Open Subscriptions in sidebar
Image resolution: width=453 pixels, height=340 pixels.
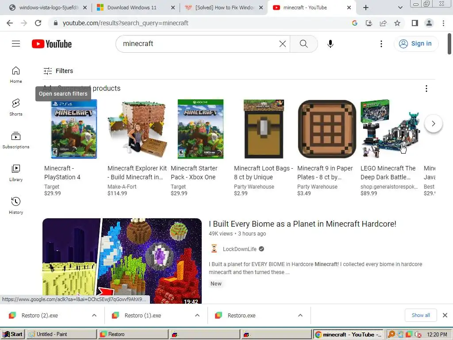(x=16, y=140)
